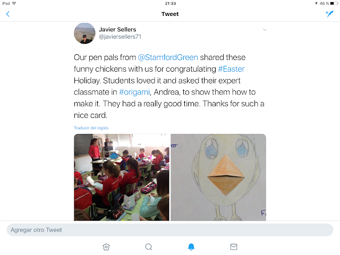This screenshot has width=340, height=255.
Task: Open the @StamfordGreen mention
Action: [x=168, y=57]
